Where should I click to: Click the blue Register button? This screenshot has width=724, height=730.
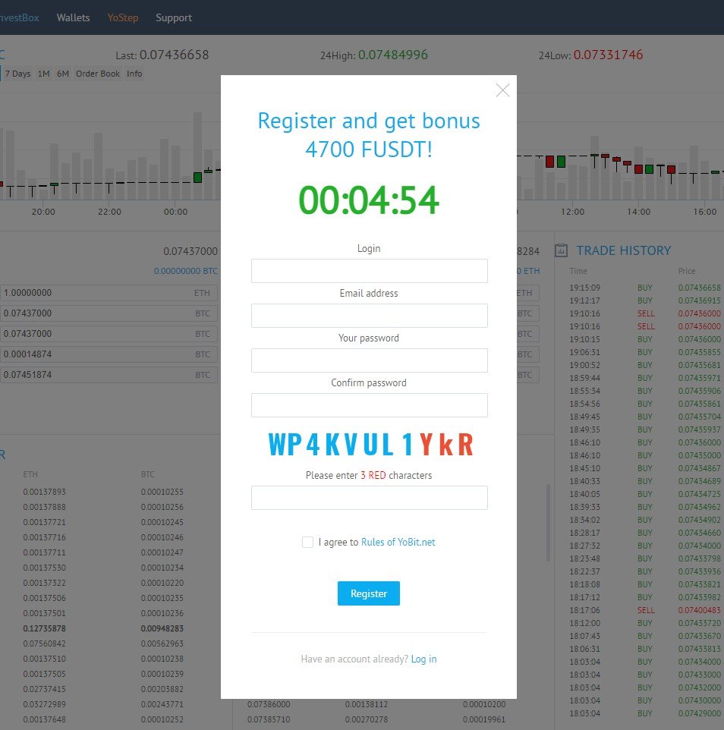tap(369, 593)
